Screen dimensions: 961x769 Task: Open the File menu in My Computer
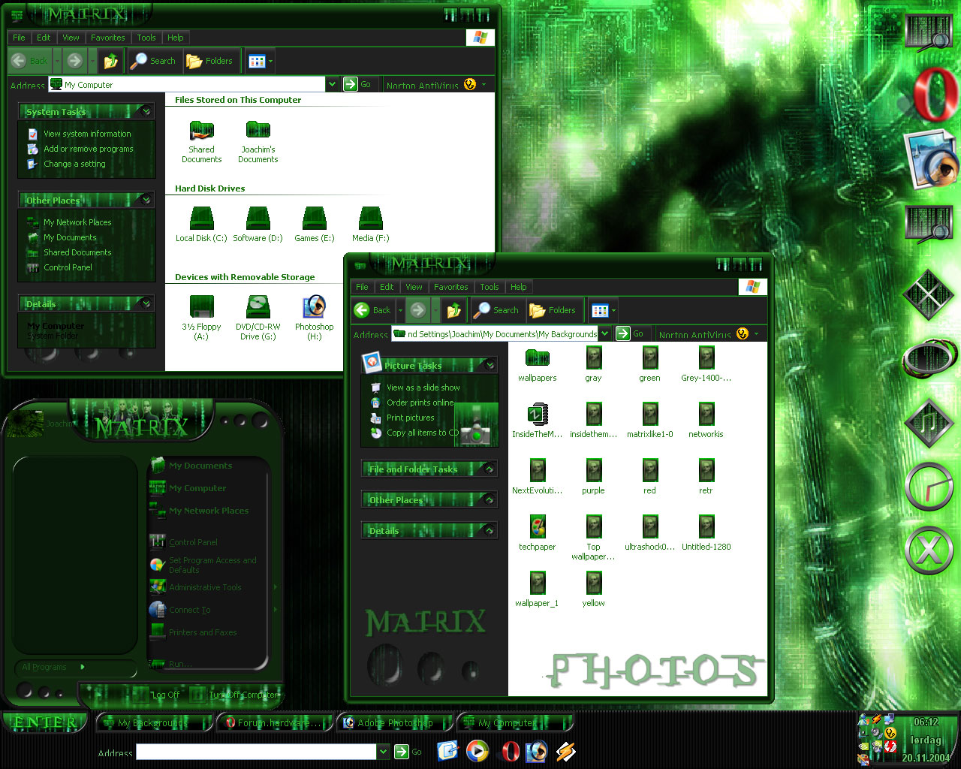(x=19, y=38)
